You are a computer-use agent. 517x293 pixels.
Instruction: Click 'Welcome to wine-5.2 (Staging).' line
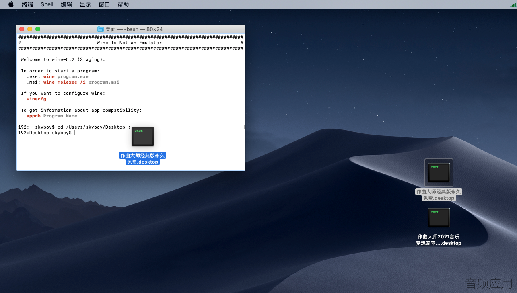coord(63,59)
